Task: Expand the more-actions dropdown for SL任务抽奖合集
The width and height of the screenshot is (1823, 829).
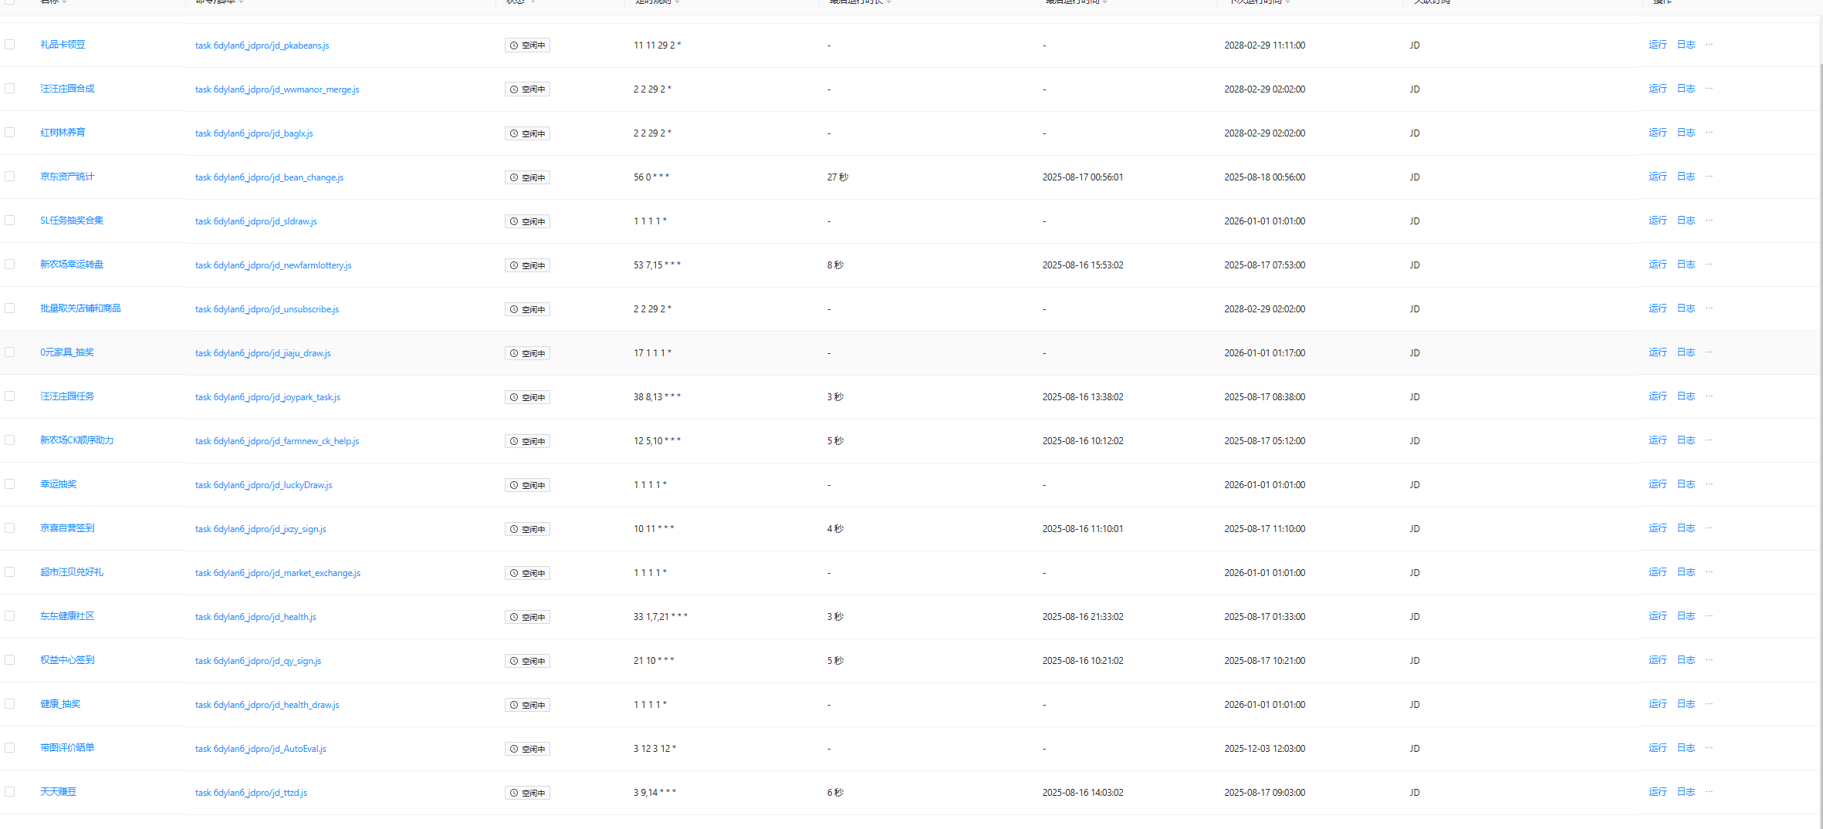Action: coord(1709,221)
